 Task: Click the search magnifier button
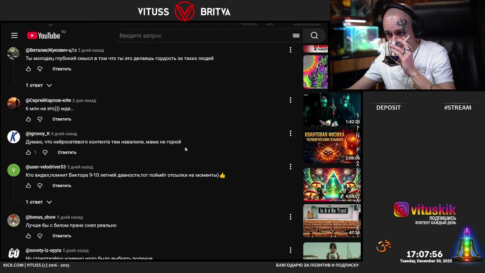pyautogui.click(x=314, y=36)
